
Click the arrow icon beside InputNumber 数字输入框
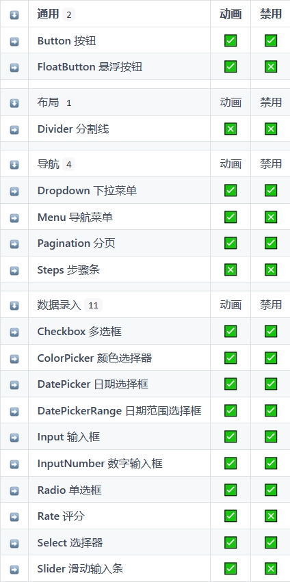click(x=14, y=464)
